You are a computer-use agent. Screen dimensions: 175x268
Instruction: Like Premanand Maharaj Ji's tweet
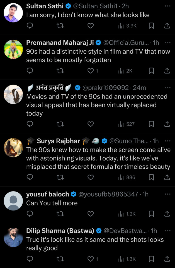91,71
